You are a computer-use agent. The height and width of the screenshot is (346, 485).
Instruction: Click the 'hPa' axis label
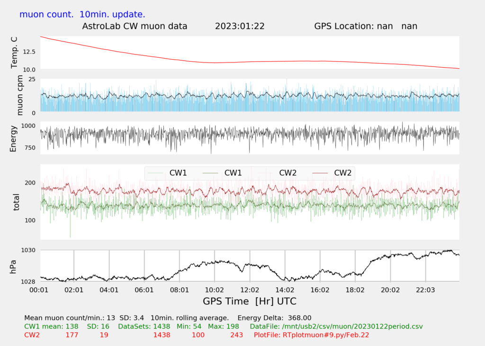tap(13, 266)
